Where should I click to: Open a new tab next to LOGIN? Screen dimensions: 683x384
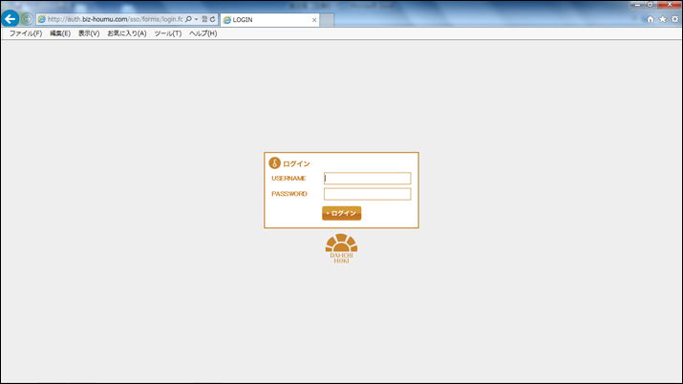tap(327, 20)
